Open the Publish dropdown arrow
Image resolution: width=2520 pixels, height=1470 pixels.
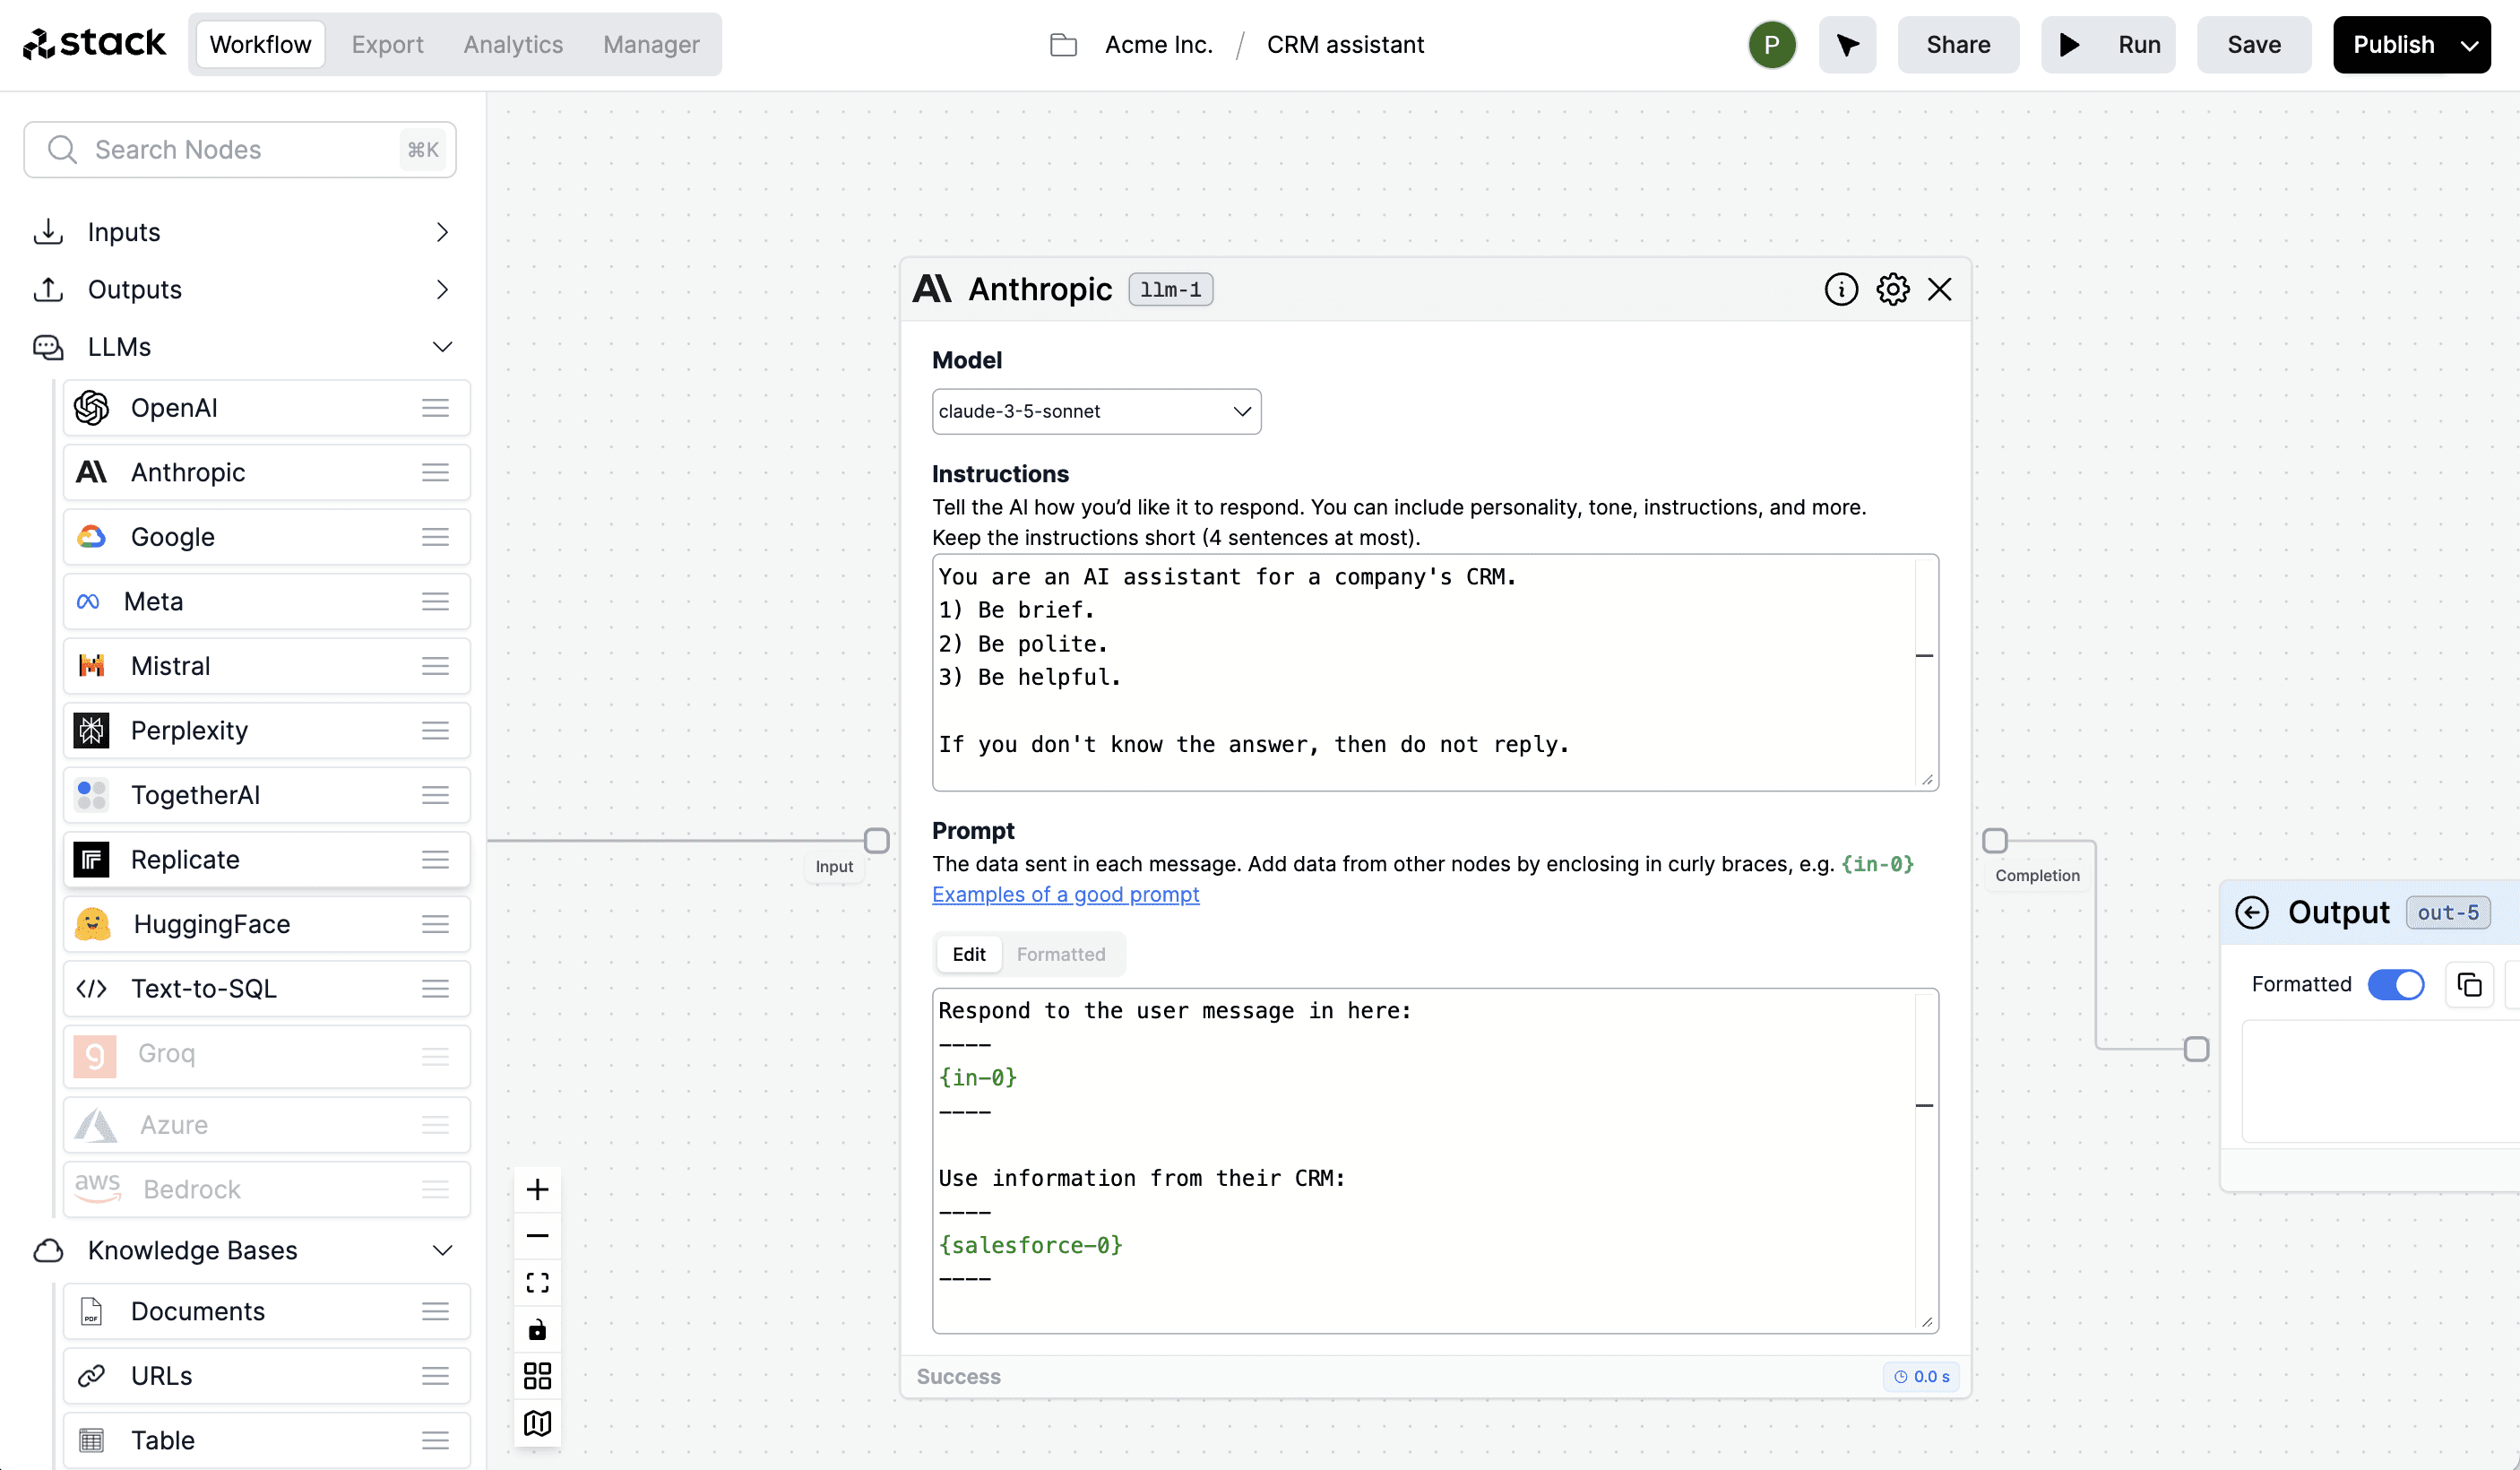2469,45
